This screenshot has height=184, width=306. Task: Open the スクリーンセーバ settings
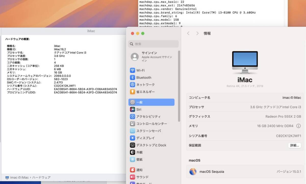tap(145, 131)
